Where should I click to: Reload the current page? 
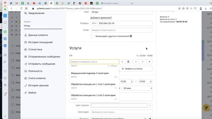21,8
